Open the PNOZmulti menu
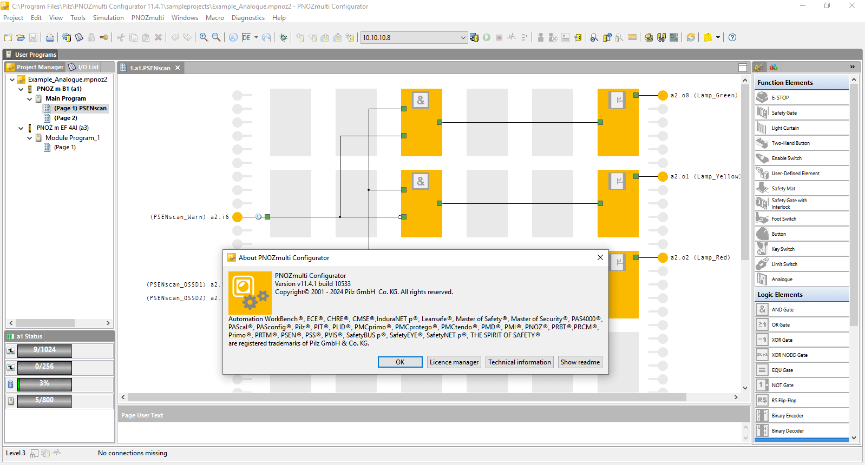 [x=148, y=18]
